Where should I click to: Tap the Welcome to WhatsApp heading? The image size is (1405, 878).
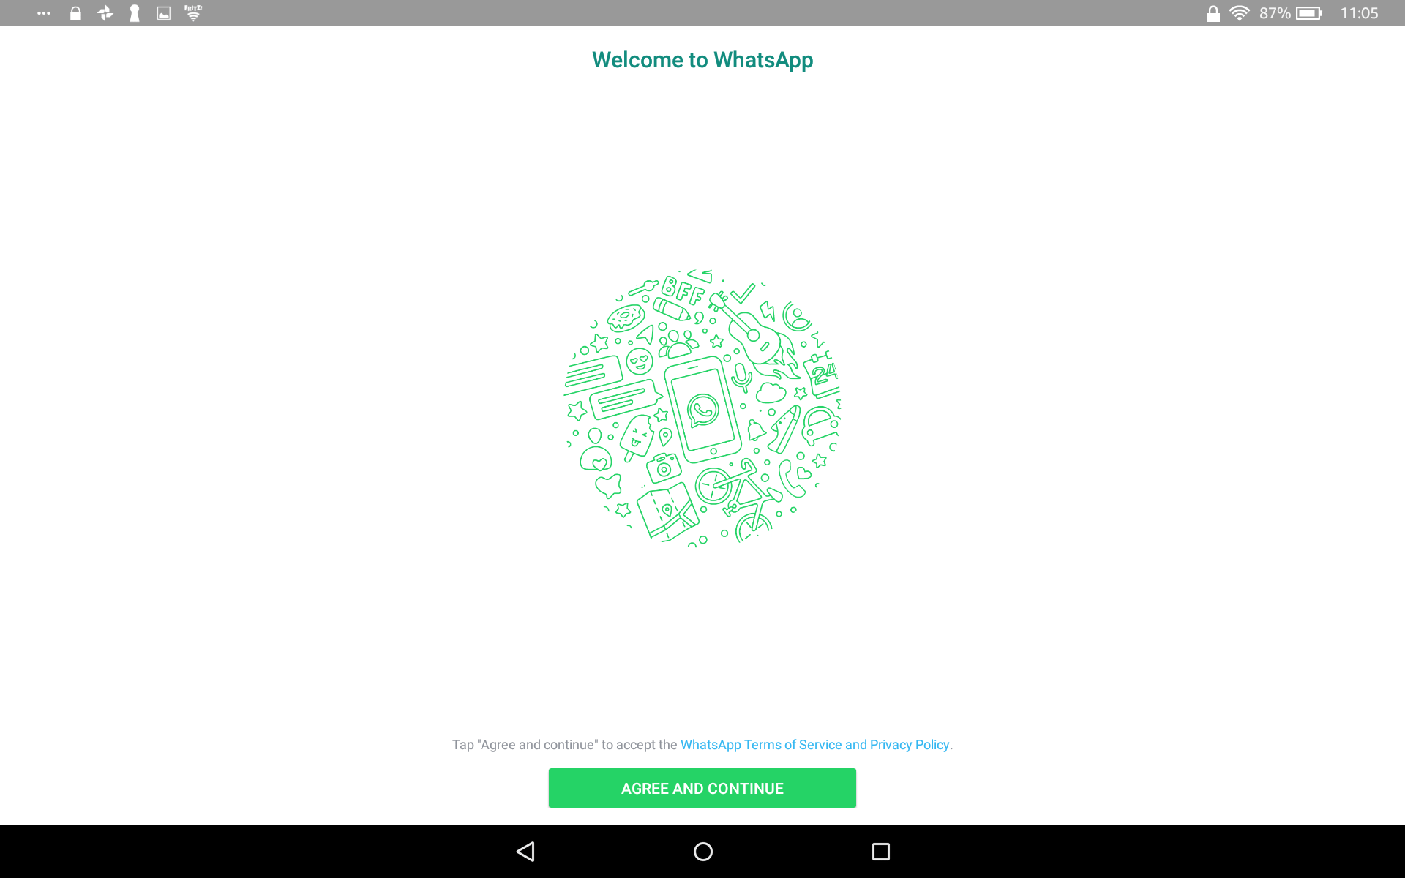click(702, 60)
